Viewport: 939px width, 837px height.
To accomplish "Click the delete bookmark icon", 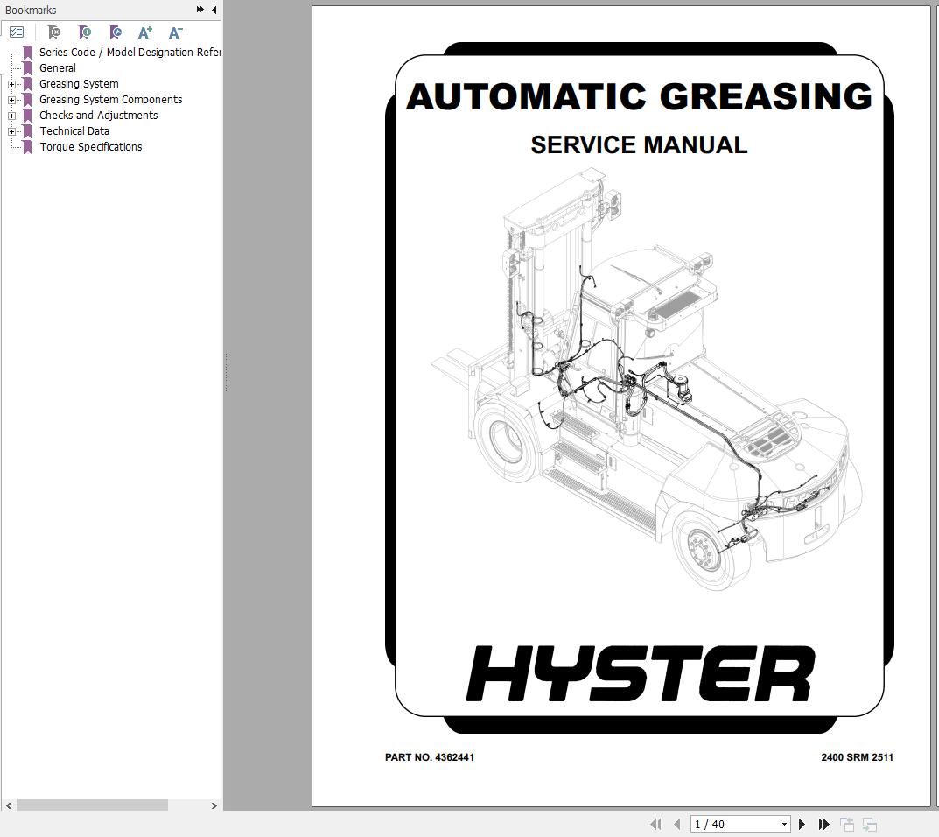I will tap(54, 32).
